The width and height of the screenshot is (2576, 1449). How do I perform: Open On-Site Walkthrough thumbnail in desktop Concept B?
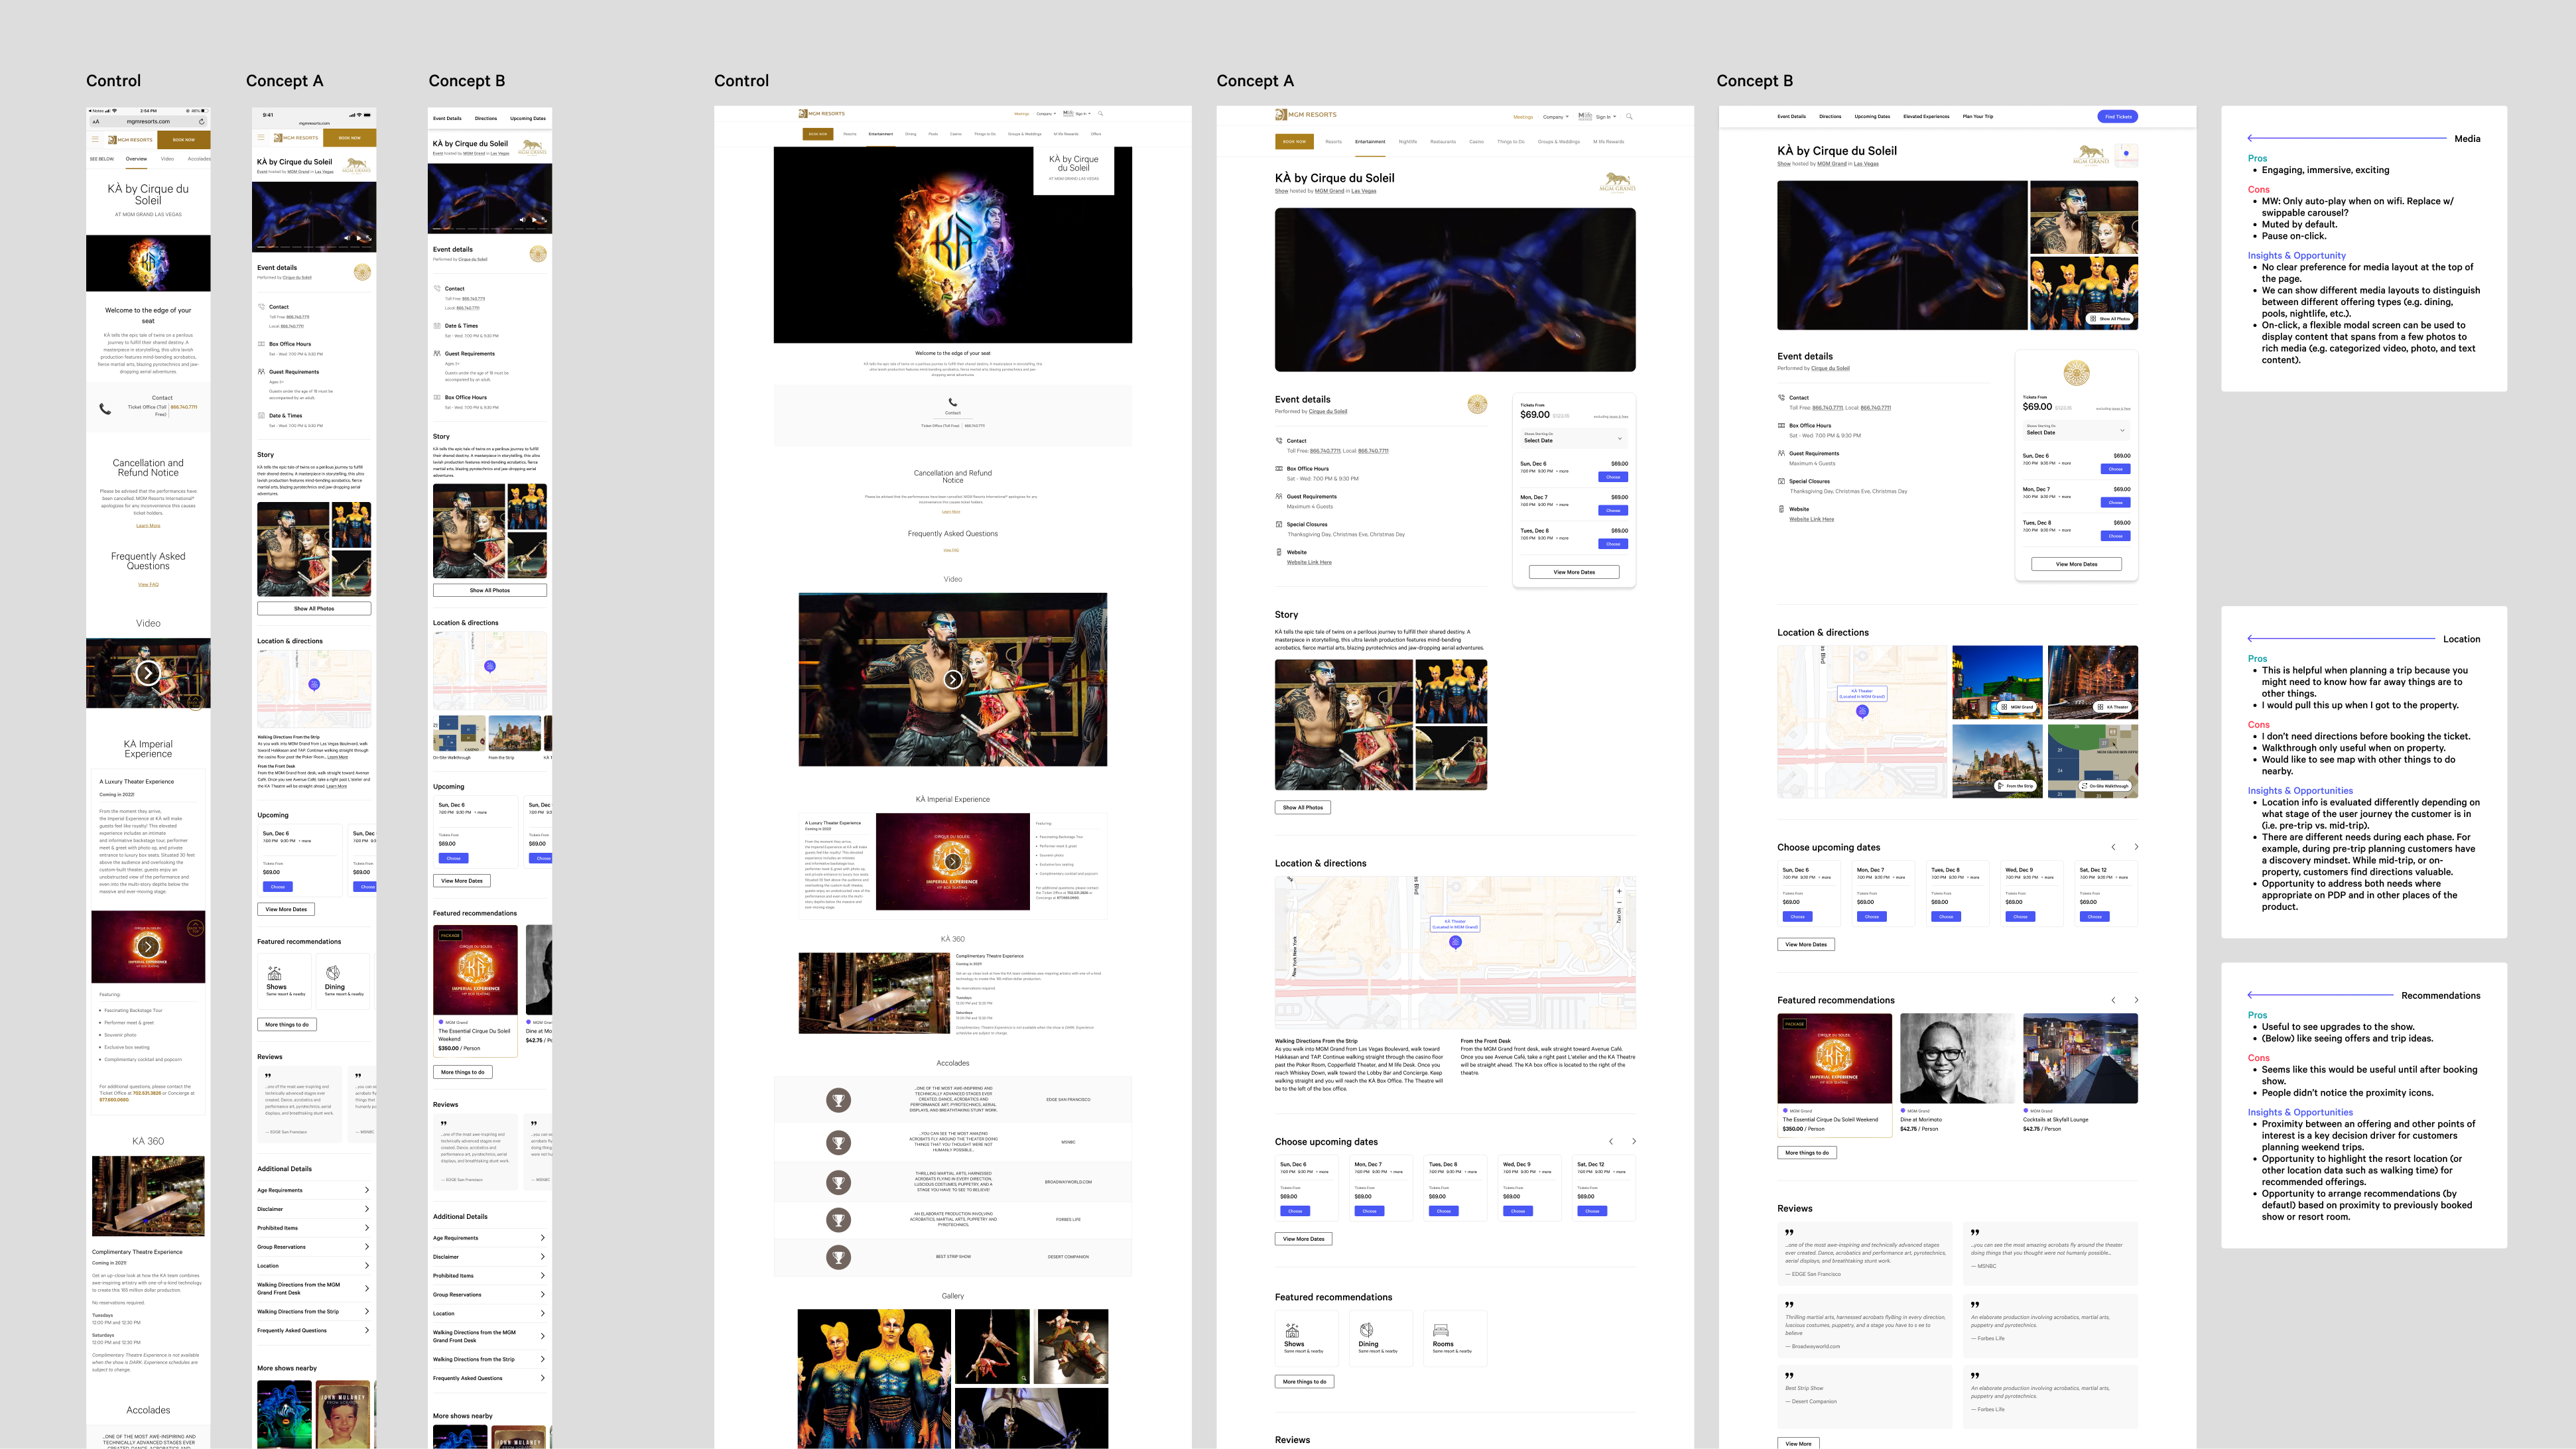[2093, 761]
